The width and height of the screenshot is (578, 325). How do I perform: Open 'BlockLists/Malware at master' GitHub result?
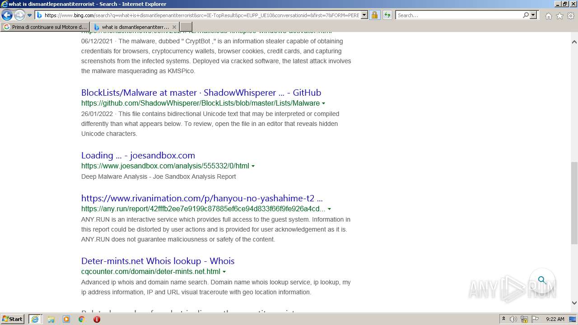201,93
